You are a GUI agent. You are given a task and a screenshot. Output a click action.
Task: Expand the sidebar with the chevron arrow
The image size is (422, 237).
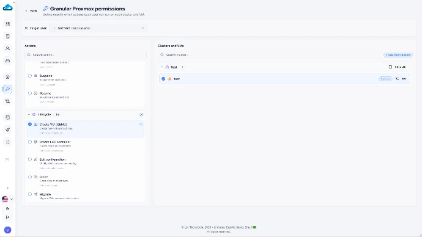[x=7, y=188]
